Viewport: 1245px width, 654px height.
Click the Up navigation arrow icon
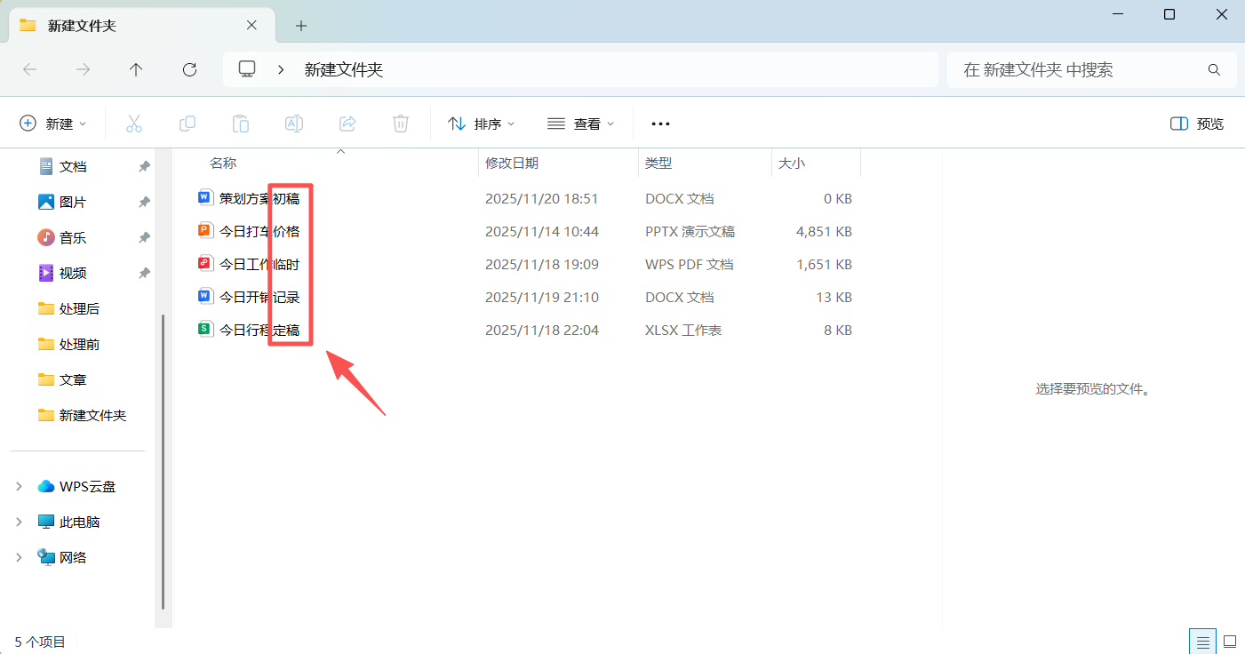136,69
